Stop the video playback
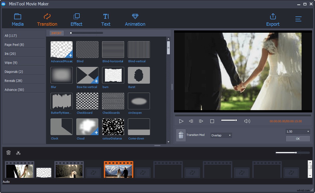The width and height of the screenshot is (315, 193). click(212, 121)
